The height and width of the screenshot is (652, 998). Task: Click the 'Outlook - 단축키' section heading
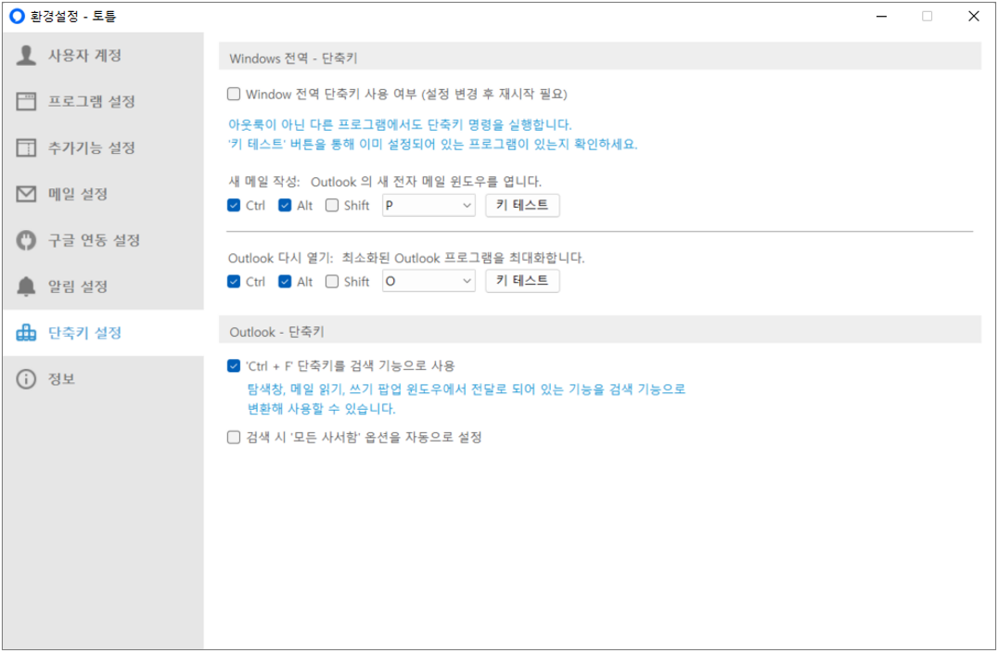click(x=277, y=332)
